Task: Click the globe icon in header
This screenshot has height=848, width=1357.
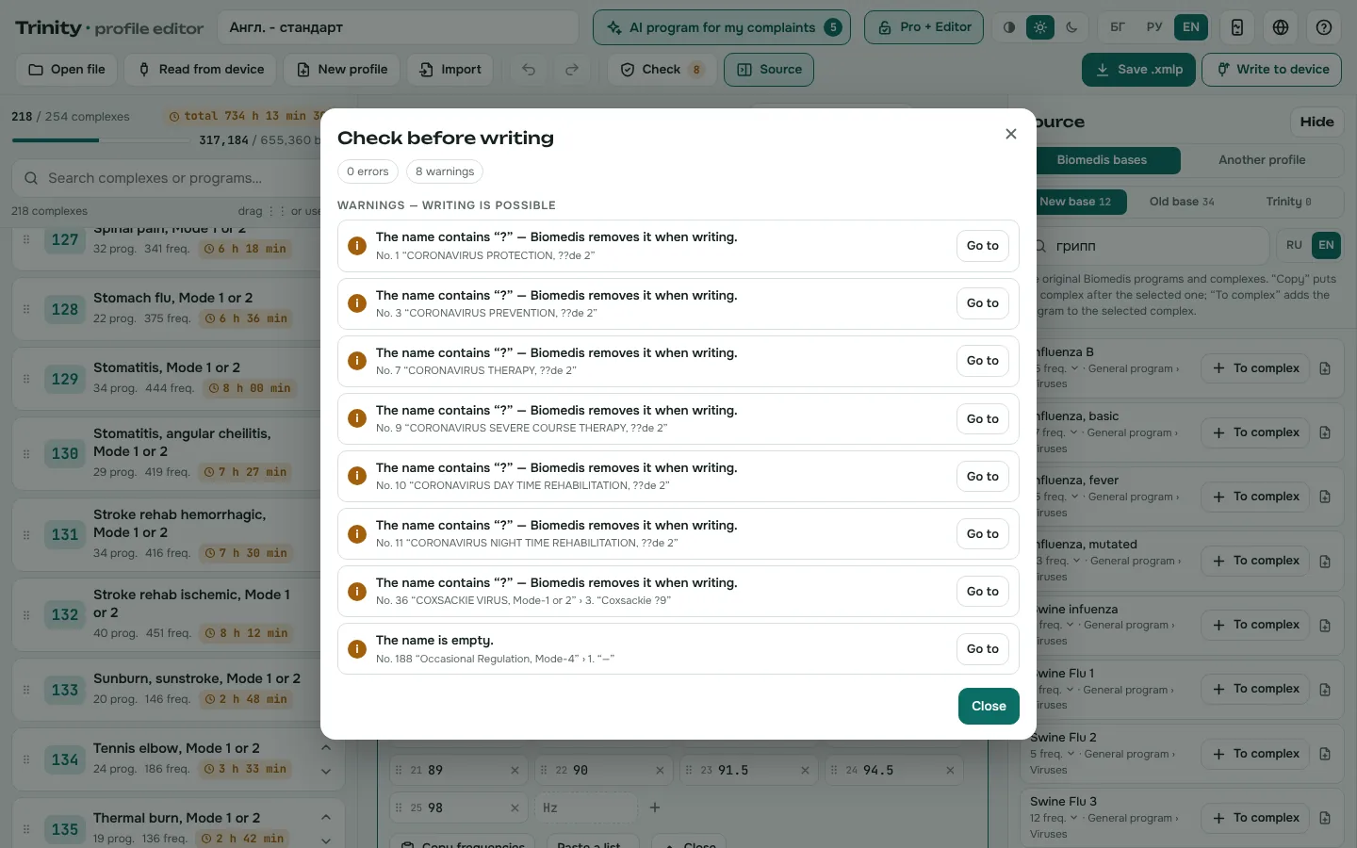Action: click(x=1281, y=27)
